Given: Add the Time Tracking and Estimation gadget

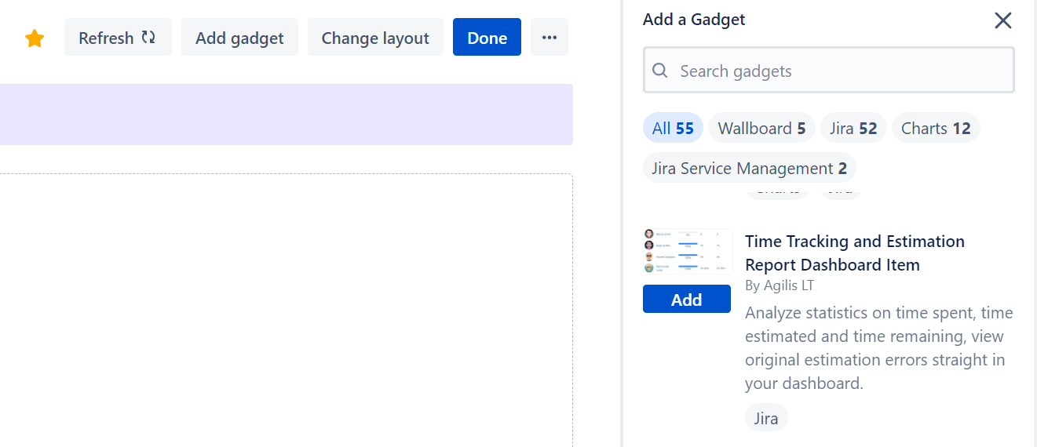Looking at the screenshot, I should click(687, 300).
